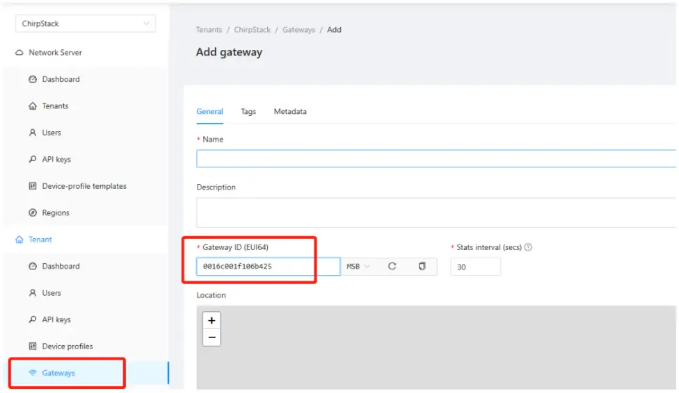Click the API keys key icon under Network Server

33,160
